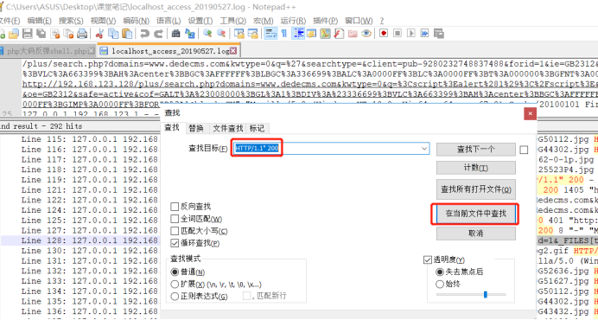Toggle the Word Wrap toolbar icon
The height and width of the screenshot is (320, 598).
[270, 34]
